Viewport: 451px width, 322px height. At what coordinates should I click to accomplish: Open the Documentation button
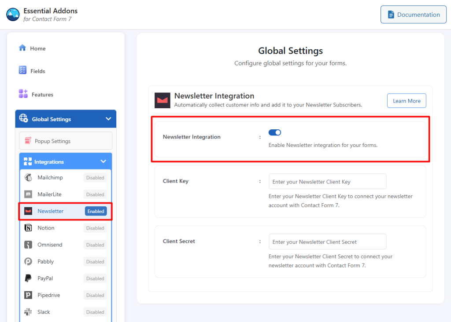pyautogui.click(x=413, y=15)
